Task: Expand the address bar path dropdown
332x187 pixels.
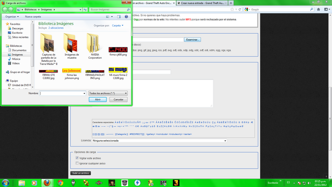Action: [80, 9]
